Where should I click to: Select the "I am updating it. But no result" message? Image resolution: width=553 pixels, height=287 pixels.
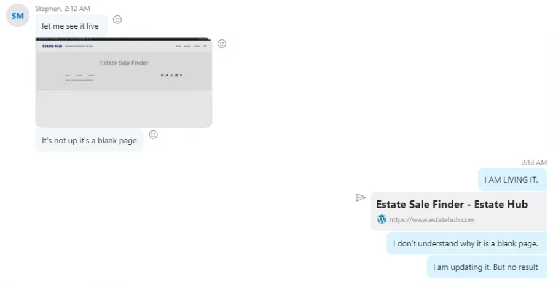tap(487, 267)
